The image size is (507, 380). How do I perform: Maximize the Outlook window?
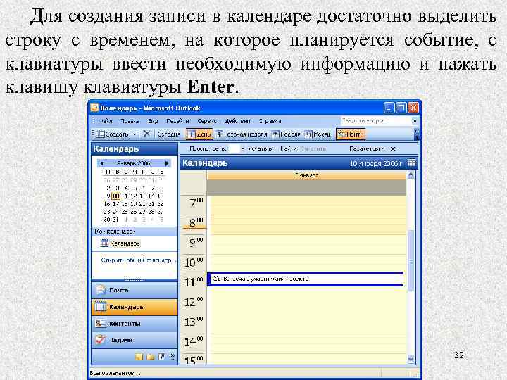pyautogui.click(x=401, y=108)
